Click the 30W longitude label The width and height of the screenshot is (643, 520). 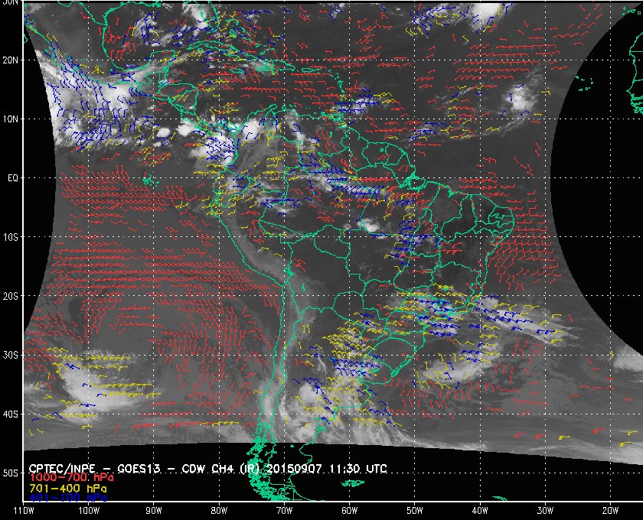click(x=545, y=511)
